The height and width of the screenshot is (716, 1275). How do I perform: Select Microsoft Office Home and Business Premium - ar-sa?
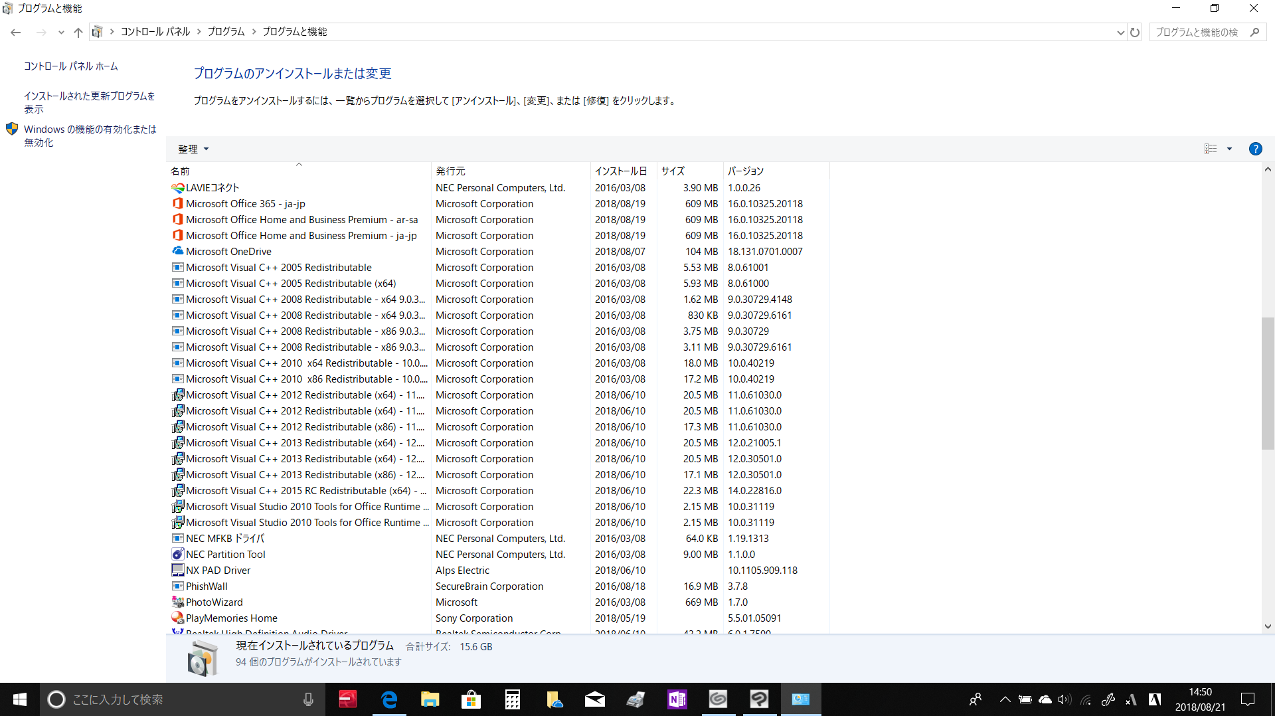pyautogui.click(x=498, y=220)
